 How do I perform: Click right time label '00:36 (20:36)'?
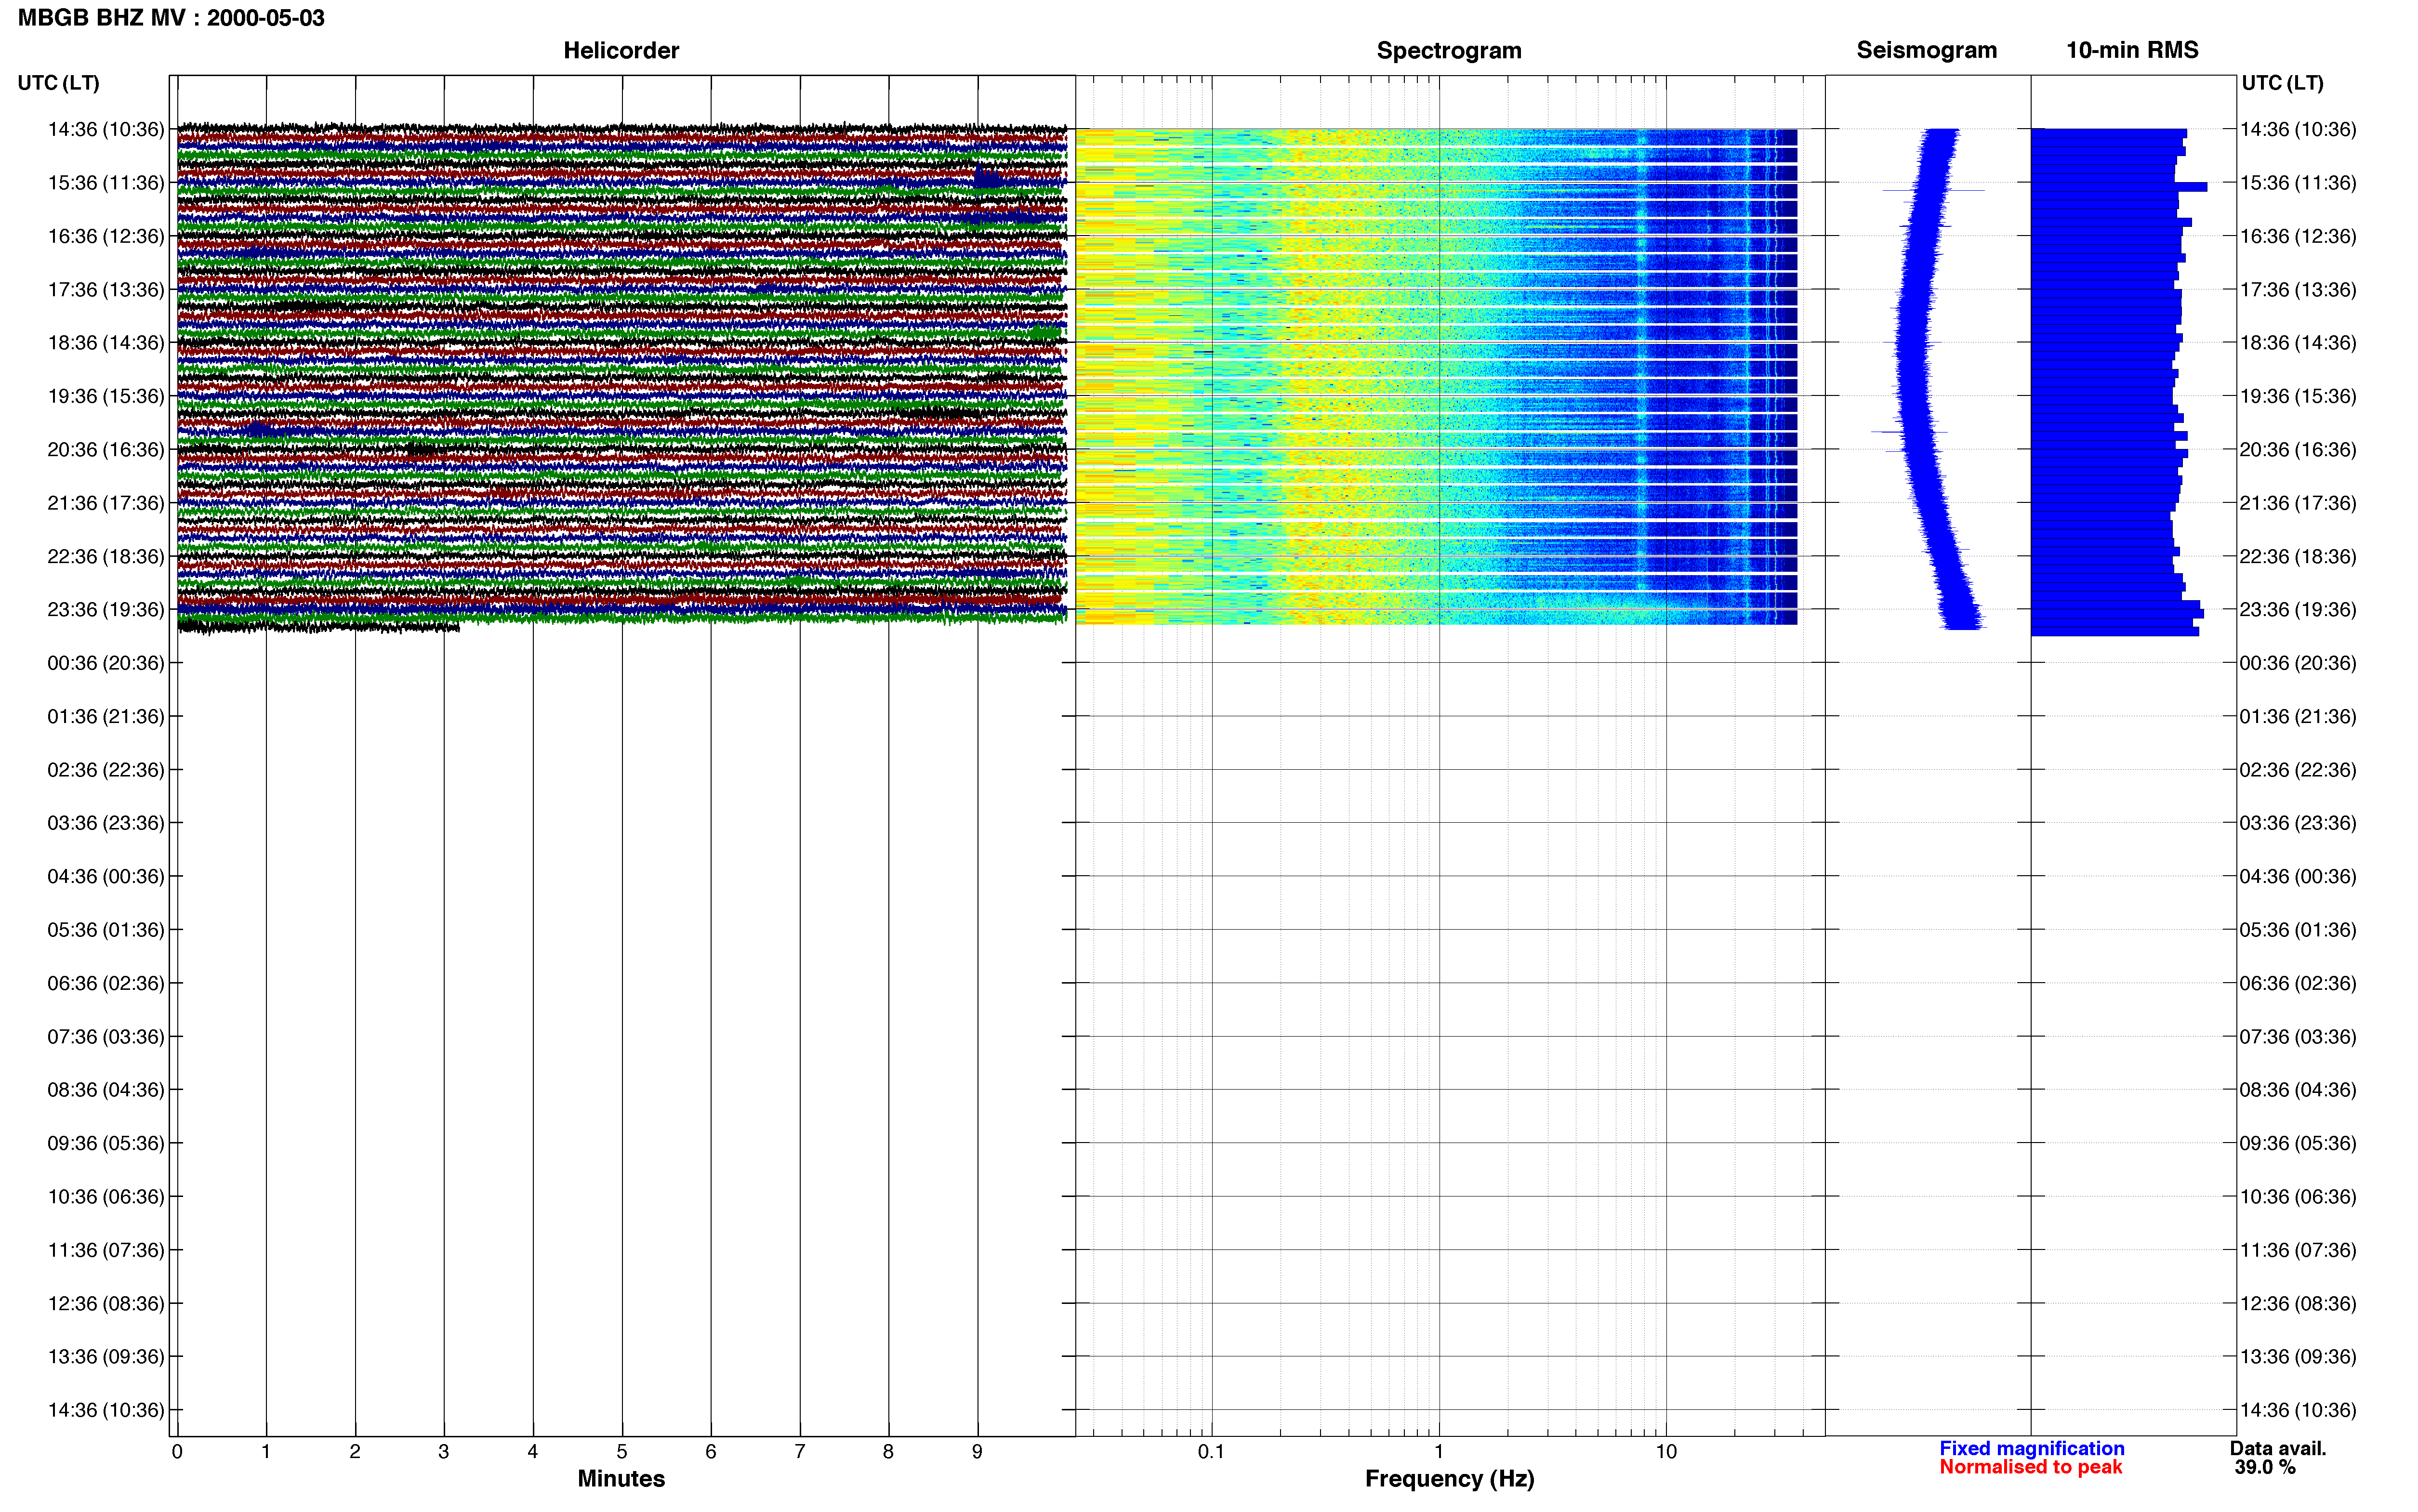point(2298,663)
